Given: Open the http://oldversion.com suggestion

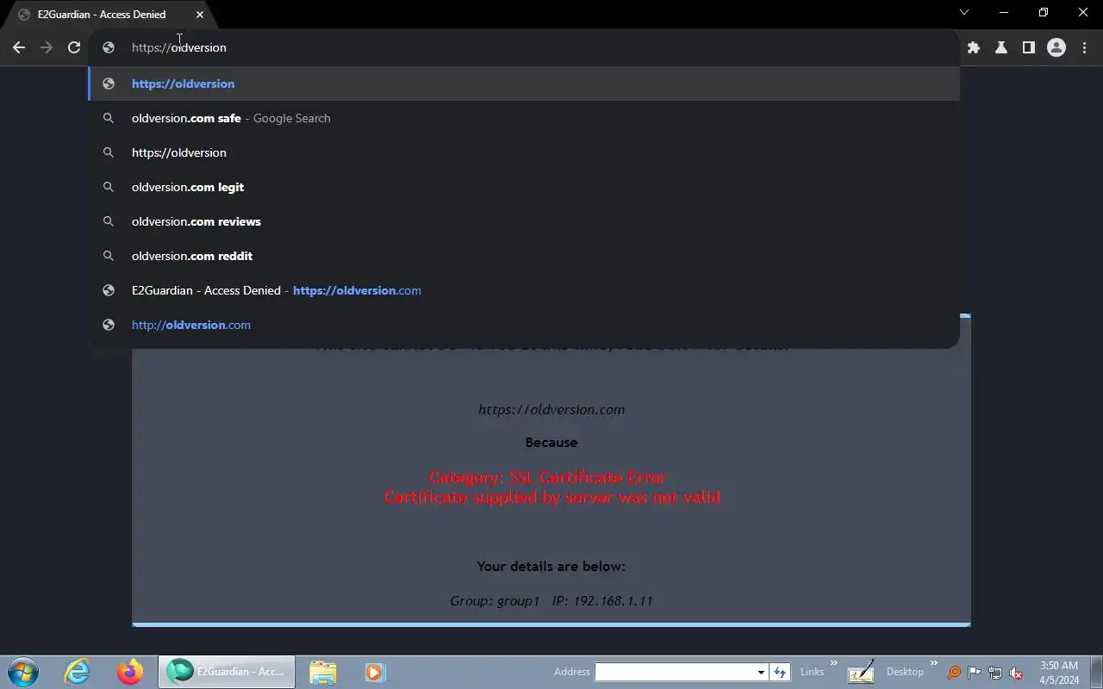Looking at the screenshot, I should [524, 325].
